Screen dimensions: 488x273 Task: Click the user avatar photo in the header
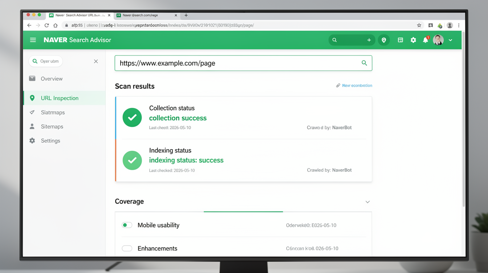(x=438, y=40)
